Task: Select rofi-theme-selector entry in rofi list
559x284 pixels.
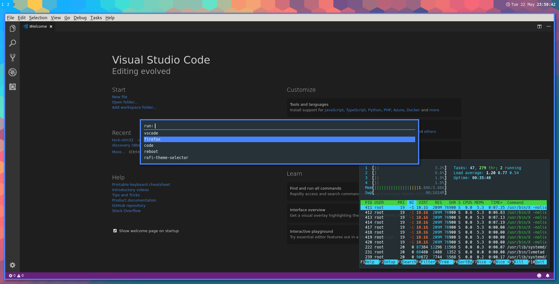Action: [279, 158]
